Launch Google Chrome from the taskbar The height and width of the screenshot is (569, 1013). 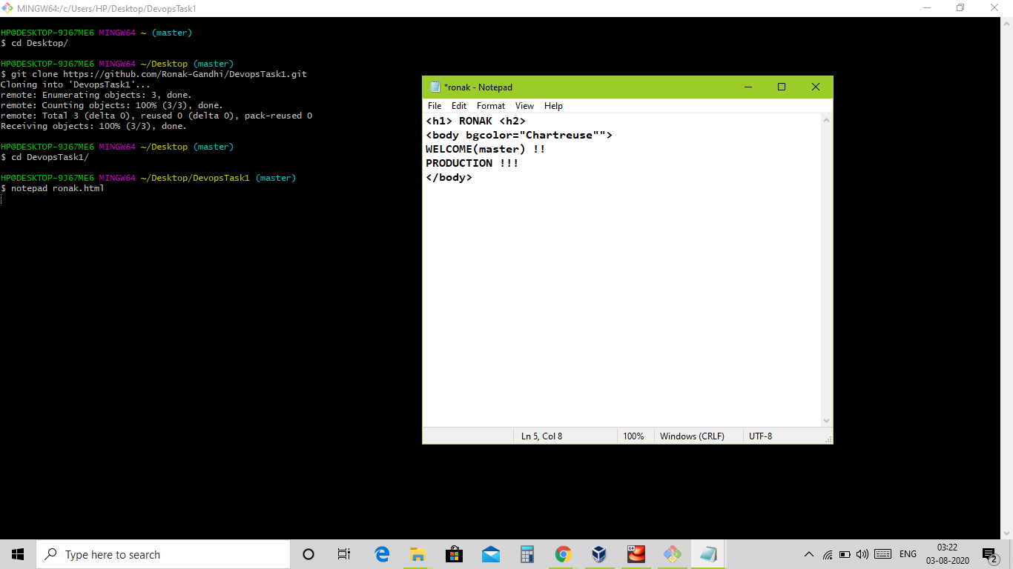click(x=563, y=553)
